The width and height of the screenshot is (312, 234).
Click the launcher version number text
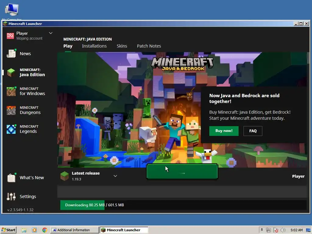point(20,210)
